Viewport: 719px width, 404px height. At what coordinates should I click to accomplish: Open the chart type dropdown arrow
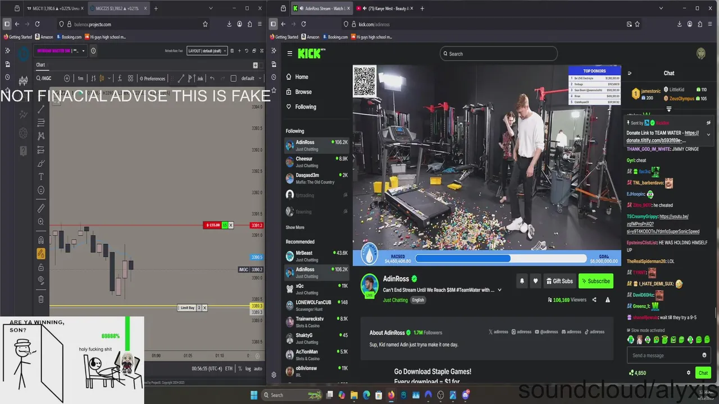109,79
